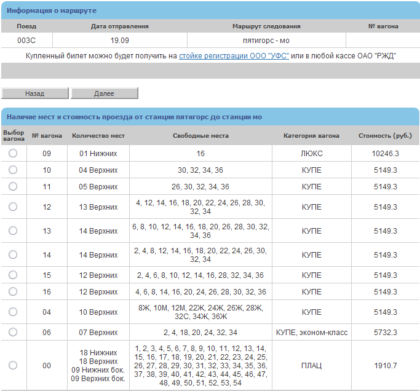Select ПЛАЦ wagon 00 radio button
The image size is (420, 391).
click(x=13, y=366)
